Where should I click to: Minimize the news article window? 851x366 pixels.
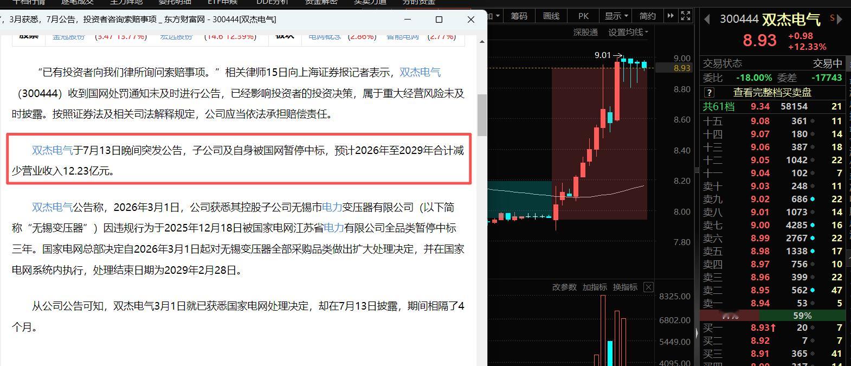[x=408, y=20]
